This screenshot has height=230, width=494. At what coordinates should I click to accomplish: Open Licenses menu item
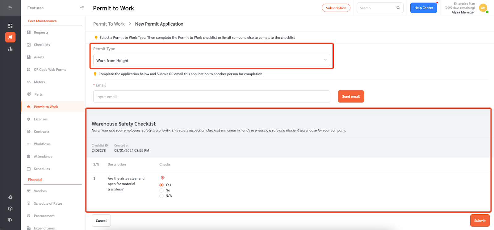tap(41, 119)
